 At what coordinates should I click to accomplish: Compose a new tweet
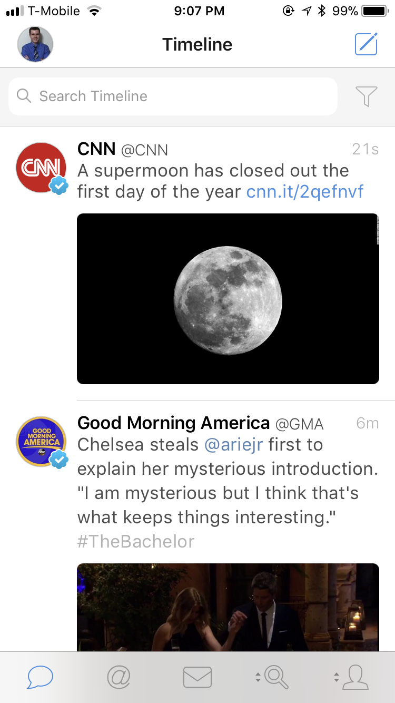click(366, 44)
